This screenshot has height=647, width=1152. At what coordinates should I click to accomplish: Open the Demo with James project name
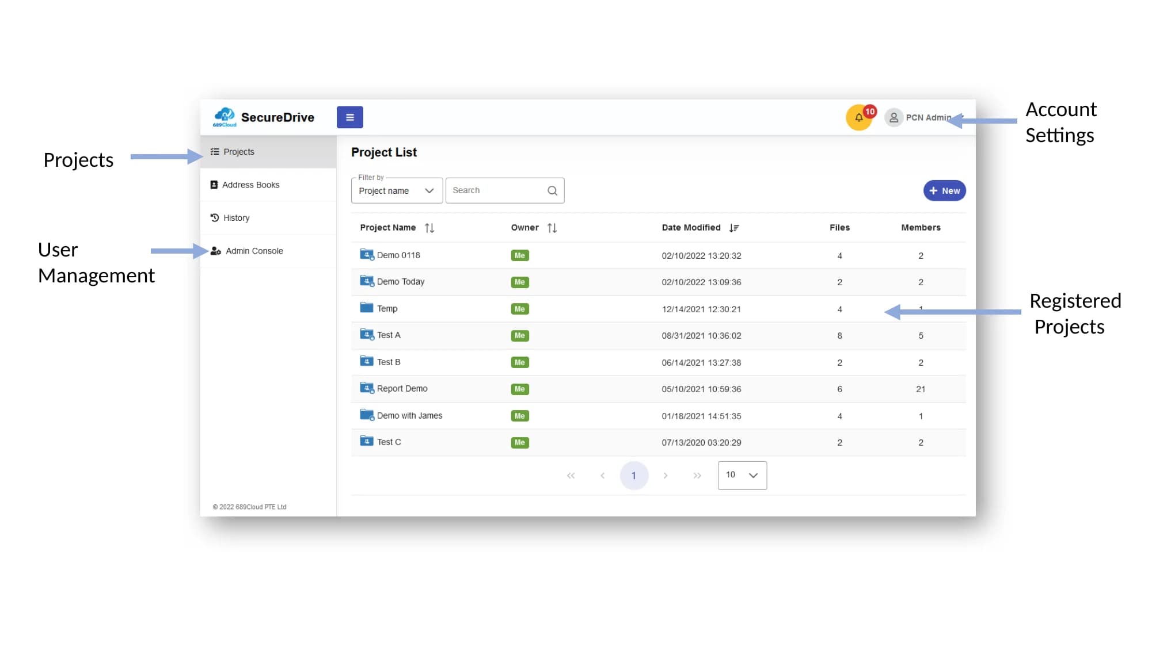(x=409, y=416)
